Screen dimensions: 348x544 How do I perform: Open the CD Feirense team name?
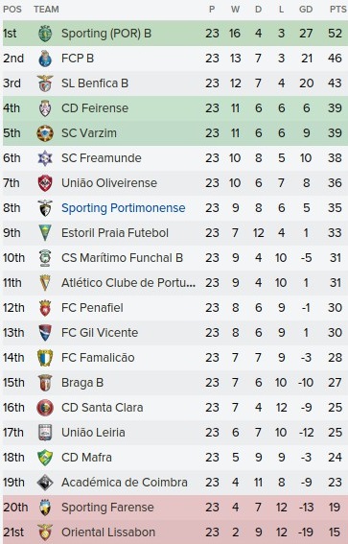[x=95, y=108]
